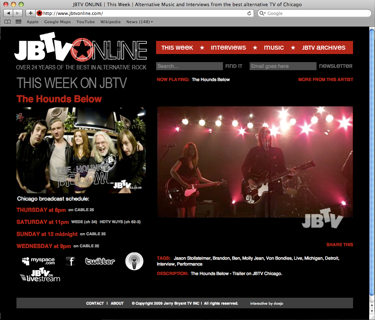Image resolution: width=375 pixels, height=320 pixels.
Task: Click WEDNESDAY at 9pm schedule text
Action: 44,246
